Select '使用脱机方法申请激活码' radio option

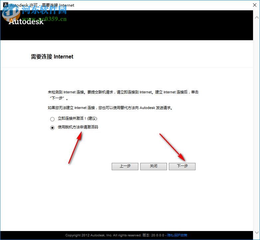tap(52, 128)
